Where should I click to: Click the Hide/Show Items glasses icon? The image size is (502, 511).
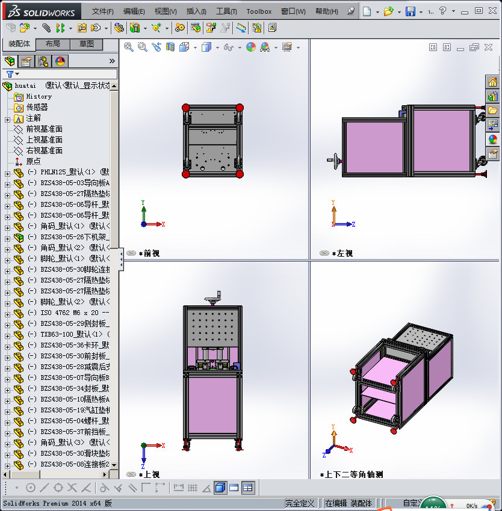(x=229, y=47)
